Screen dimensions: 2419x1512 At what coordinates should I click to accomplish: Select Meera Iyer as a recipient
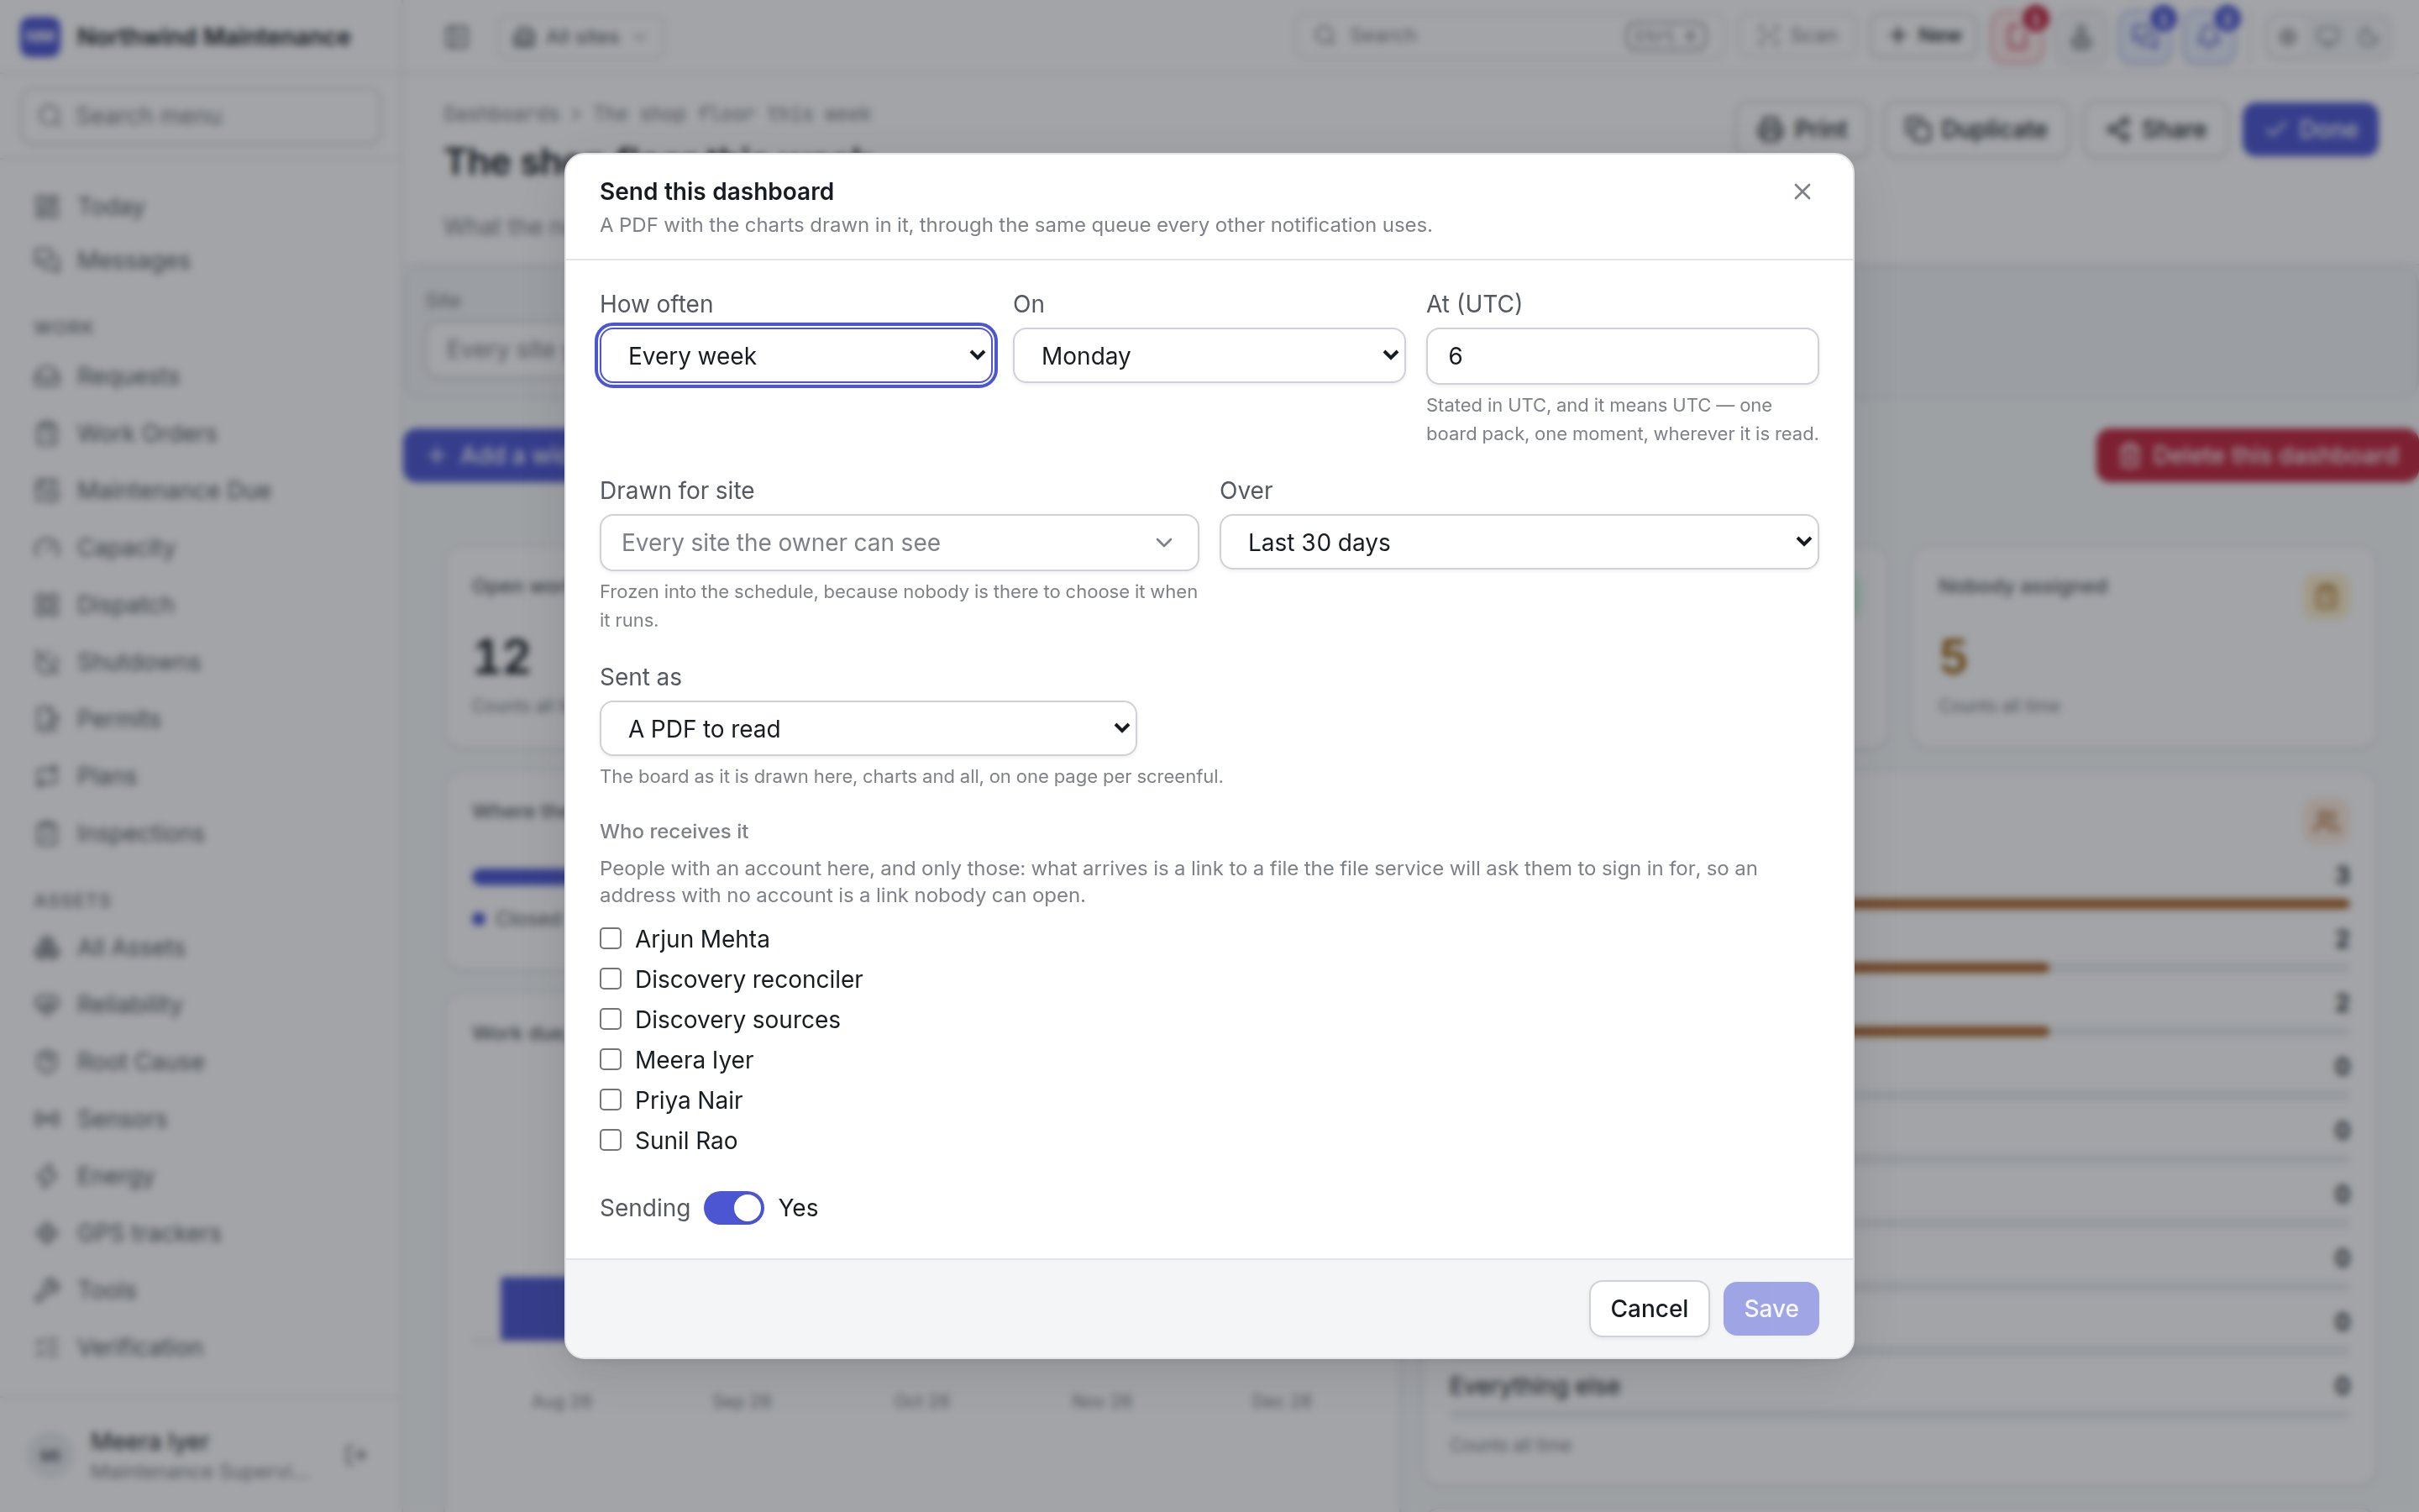click(610, 1059)
